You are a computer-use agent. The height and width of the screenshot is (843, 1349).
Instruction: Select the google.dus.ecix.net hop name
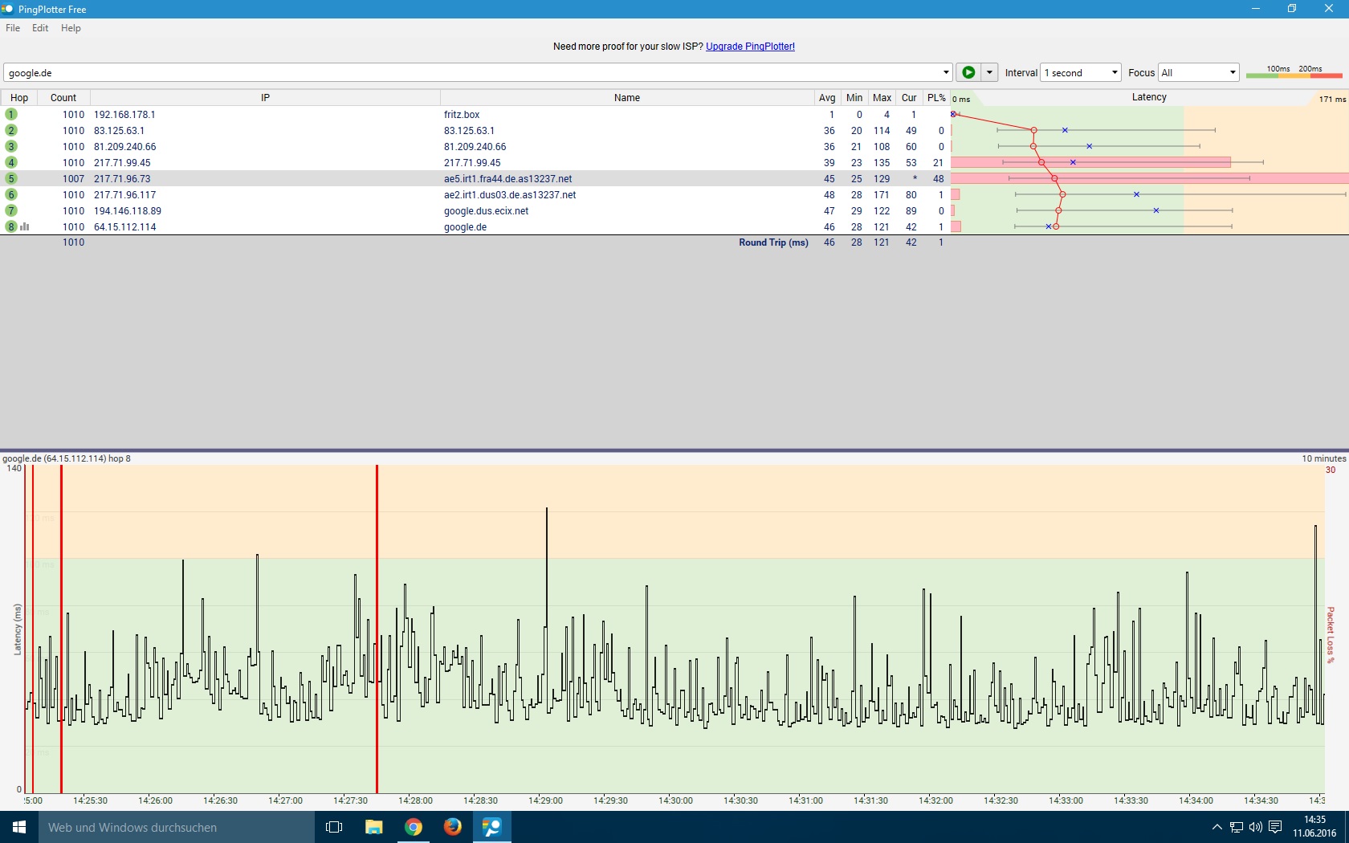point(486,211)
